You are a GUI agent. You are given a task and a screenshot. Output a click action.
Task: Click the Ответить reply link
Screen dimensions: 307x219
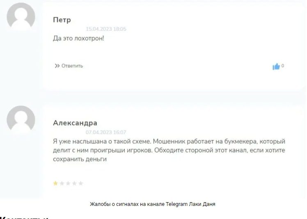(72, 66)
